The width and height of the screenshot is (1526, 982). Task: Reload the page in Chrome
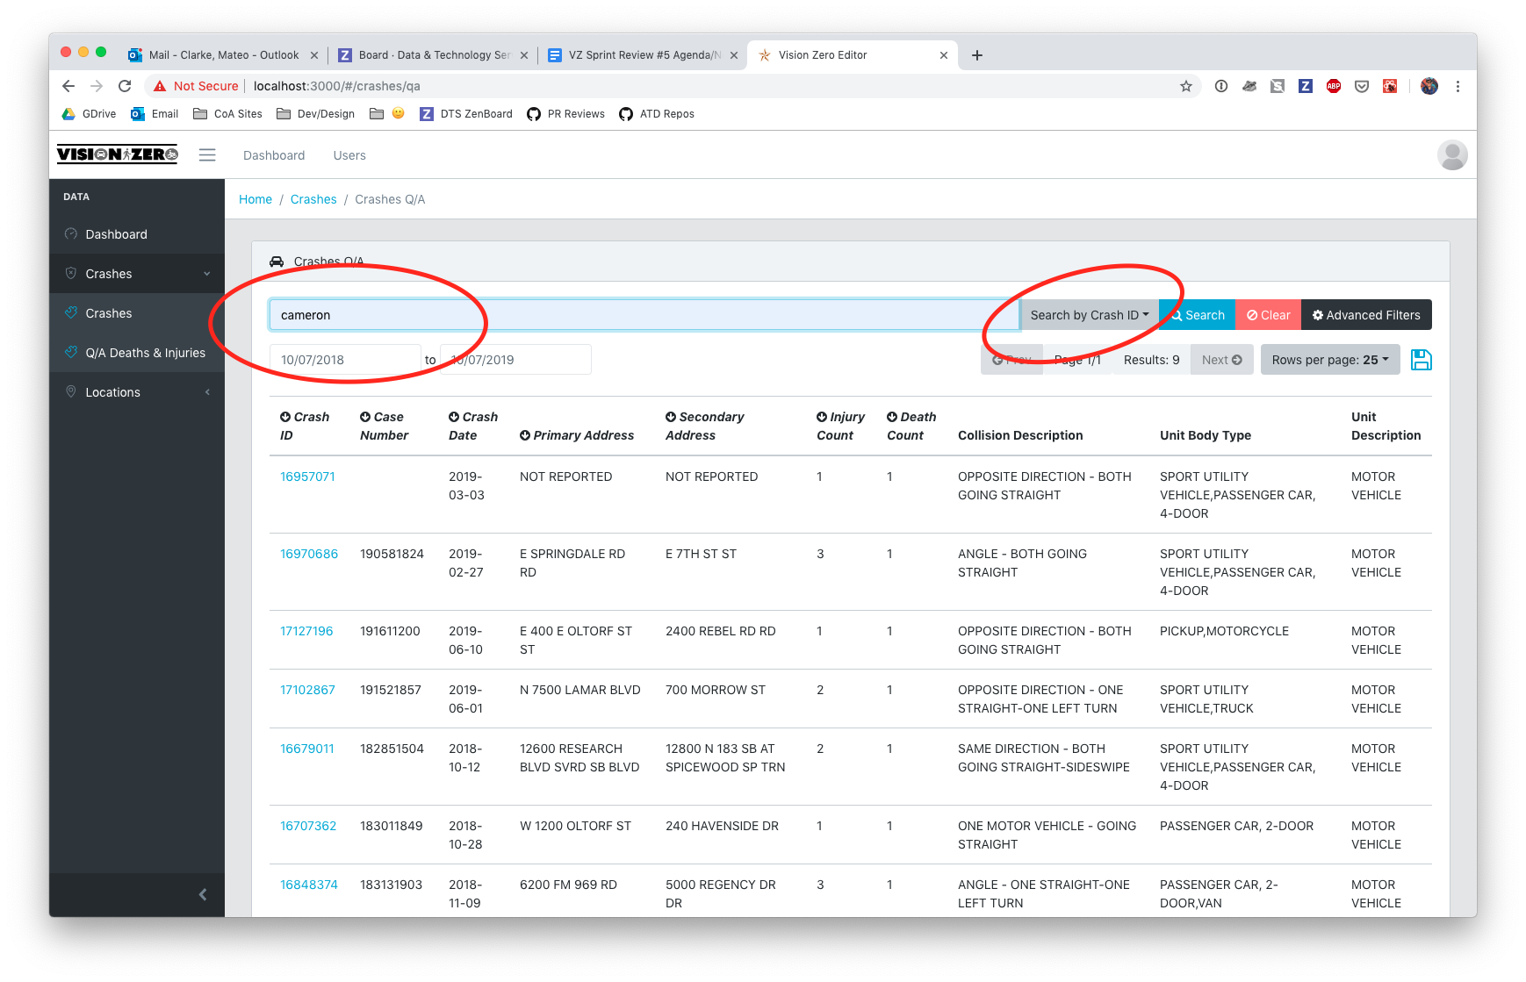pyautogui.click(x=125, y=86)
